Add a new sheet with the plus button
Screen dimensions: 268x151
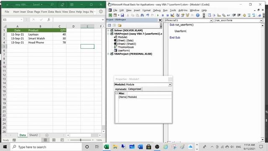click(46, 135)
